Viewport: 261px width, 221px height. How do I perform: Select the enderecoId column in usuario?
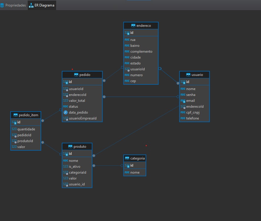pos(194,107)
